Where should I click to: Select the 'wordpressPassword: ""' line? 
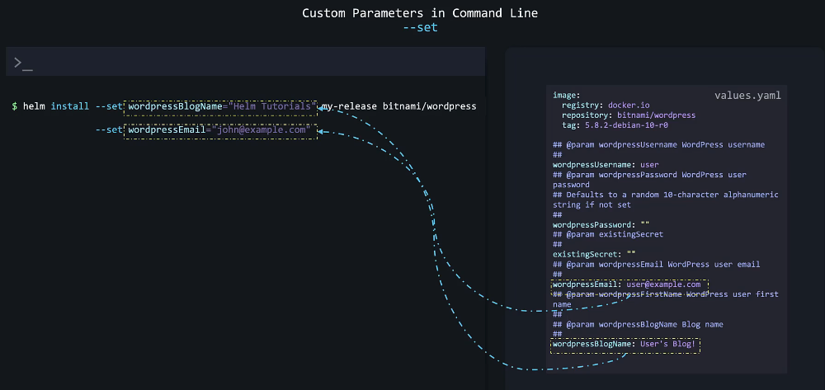point(601,224)
